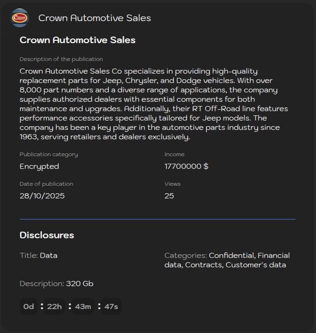The image size is (316, 333).
Task: Click the Disclosures section heading
Action: pyautogui.click(x=47, y=235)
